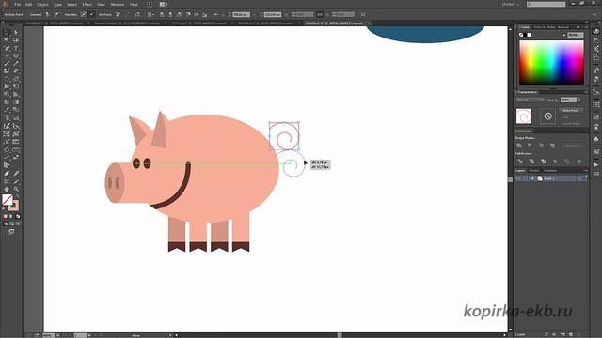This screenshot has width=602, height=338.
Task: Click Layer 1 target circle
Action: pyautogui.click(x=579, y=178)
